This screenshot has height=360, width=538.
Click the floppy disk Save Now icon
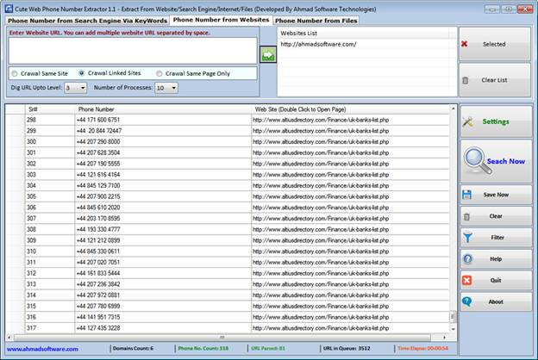[x=467, y=195]
